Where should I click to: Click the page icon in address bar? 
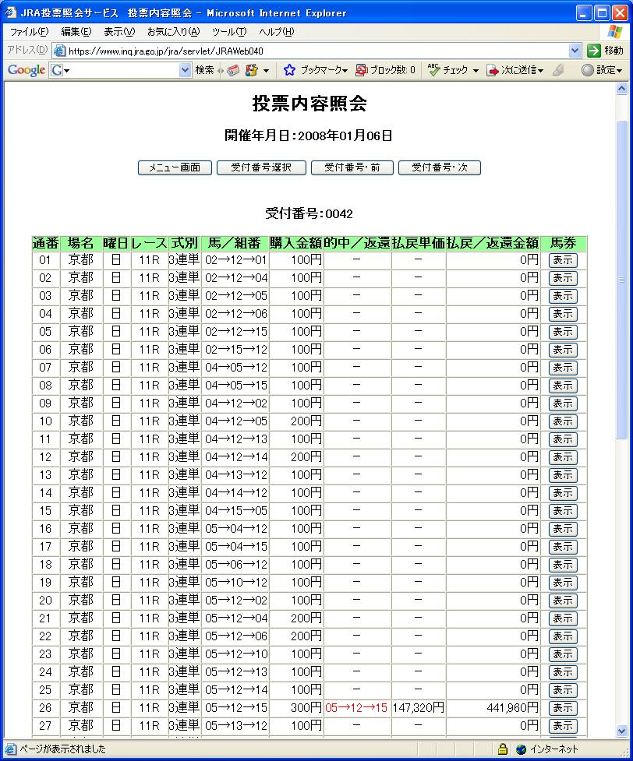tap(59, 51)
